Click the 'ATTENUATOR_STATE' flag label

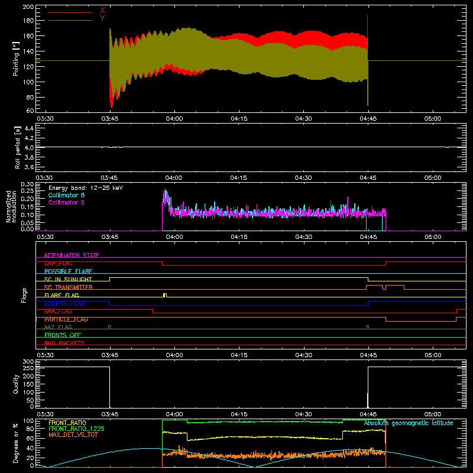(x=72, y=255)
